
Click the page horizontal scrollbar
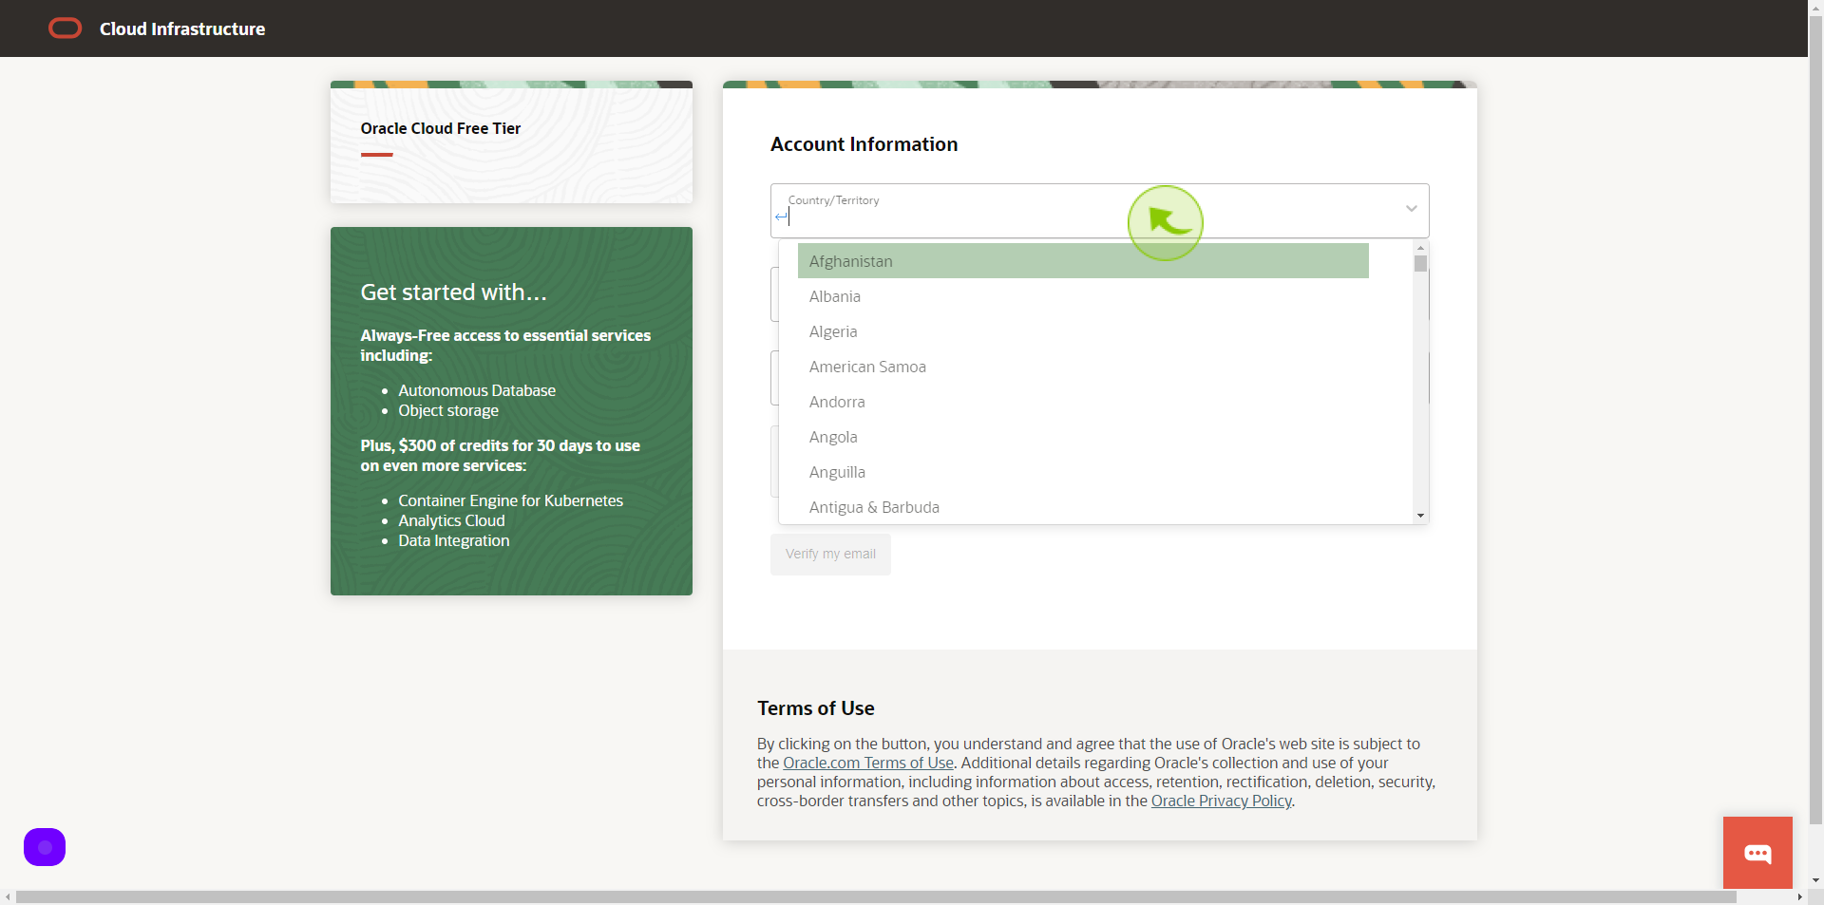(x=876, y=896)
